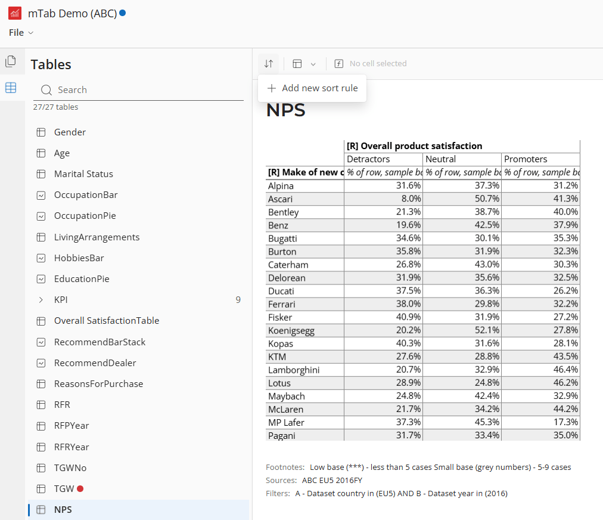
Task: Click the chart icon next to OccupationBar
Action: [41, 195]
